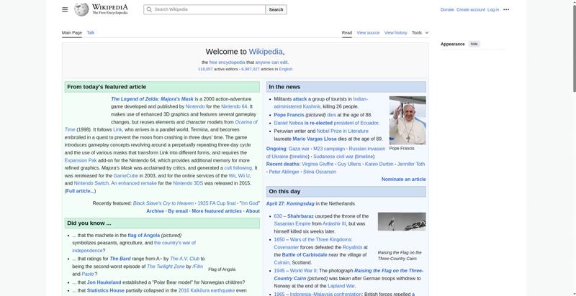Open 'More featured articles' link
Image resolution: width=576 pixels, height=296 pixels.
tap(217, 211)
